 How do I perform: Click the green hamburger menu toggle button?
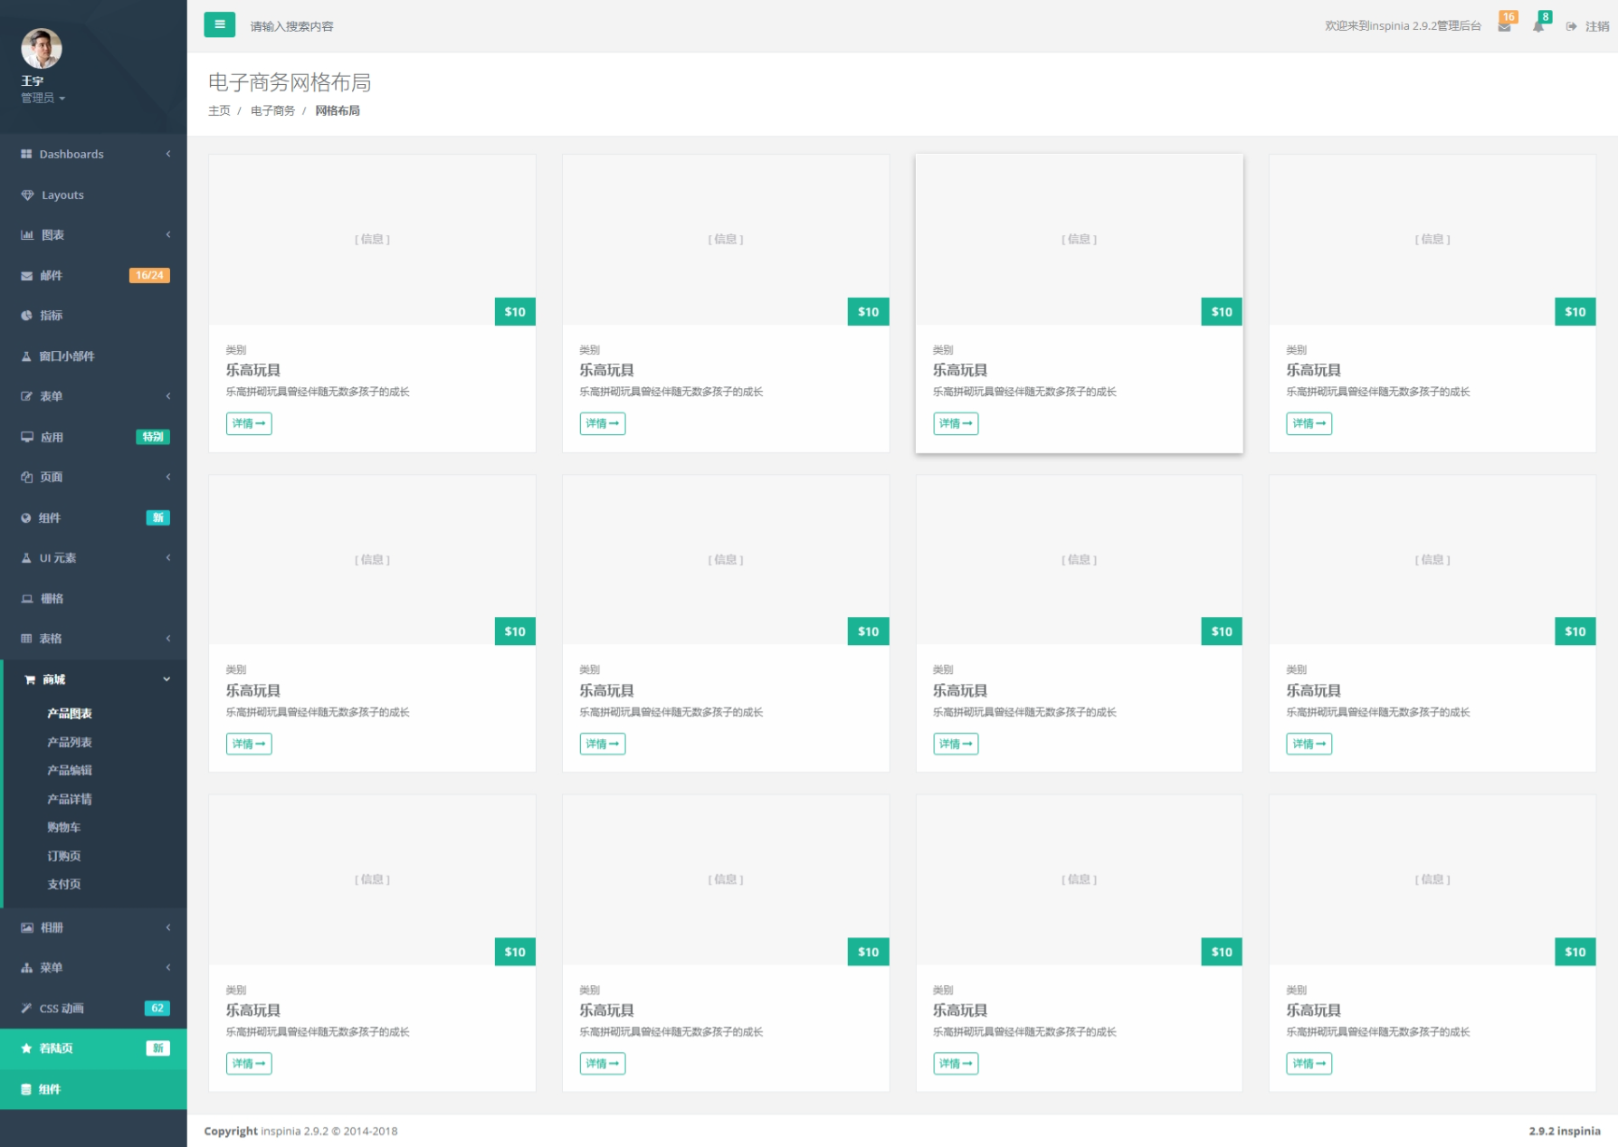coord(219,24)
